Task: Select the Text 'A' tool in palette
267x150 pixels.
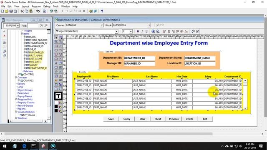Action: (56, 63)
